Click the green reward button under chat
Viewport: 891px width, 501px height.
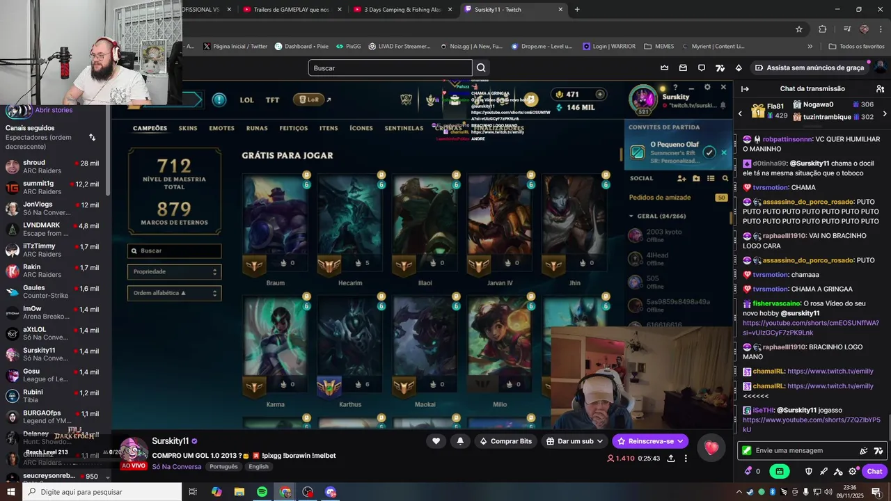point(780,471)
